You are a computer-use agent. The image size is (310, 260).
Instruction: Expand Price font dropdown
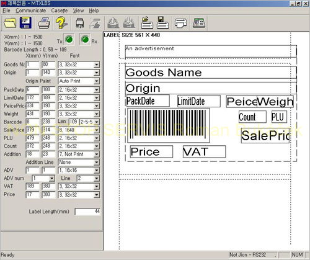pos(97,195)
